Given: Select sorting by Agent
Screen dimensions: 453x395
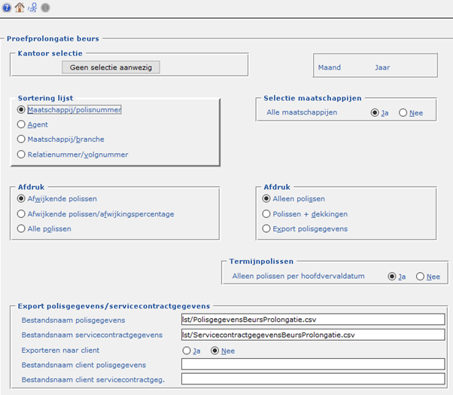Looking at the screenshot, I should coord(21,124).
